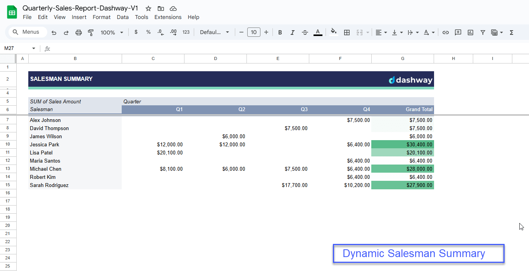Click the move to folder icon

[x=161, y=9]
